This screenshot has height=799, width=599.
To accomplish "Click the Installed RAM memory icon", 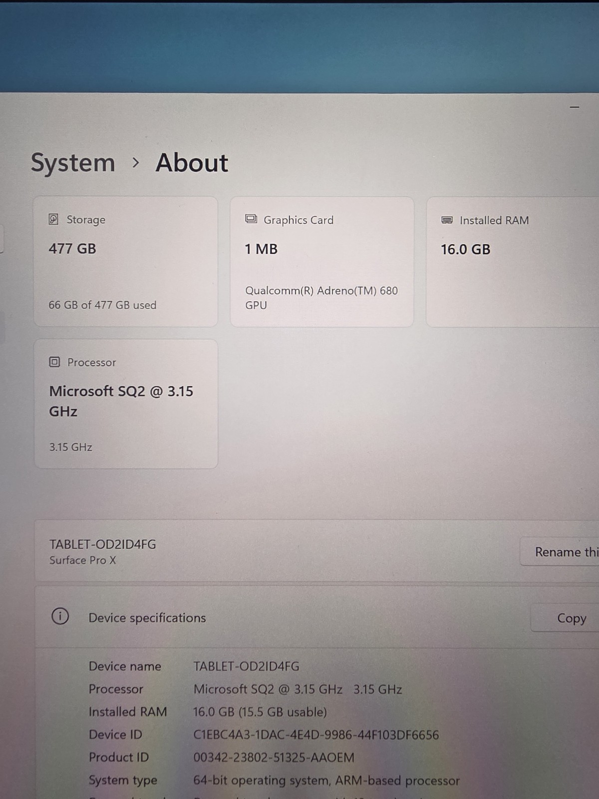I will (x=447, y=220).
